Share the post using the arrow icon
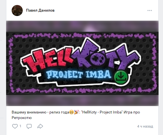The width and height of the screenshot is (163, 135). point(40,126)
